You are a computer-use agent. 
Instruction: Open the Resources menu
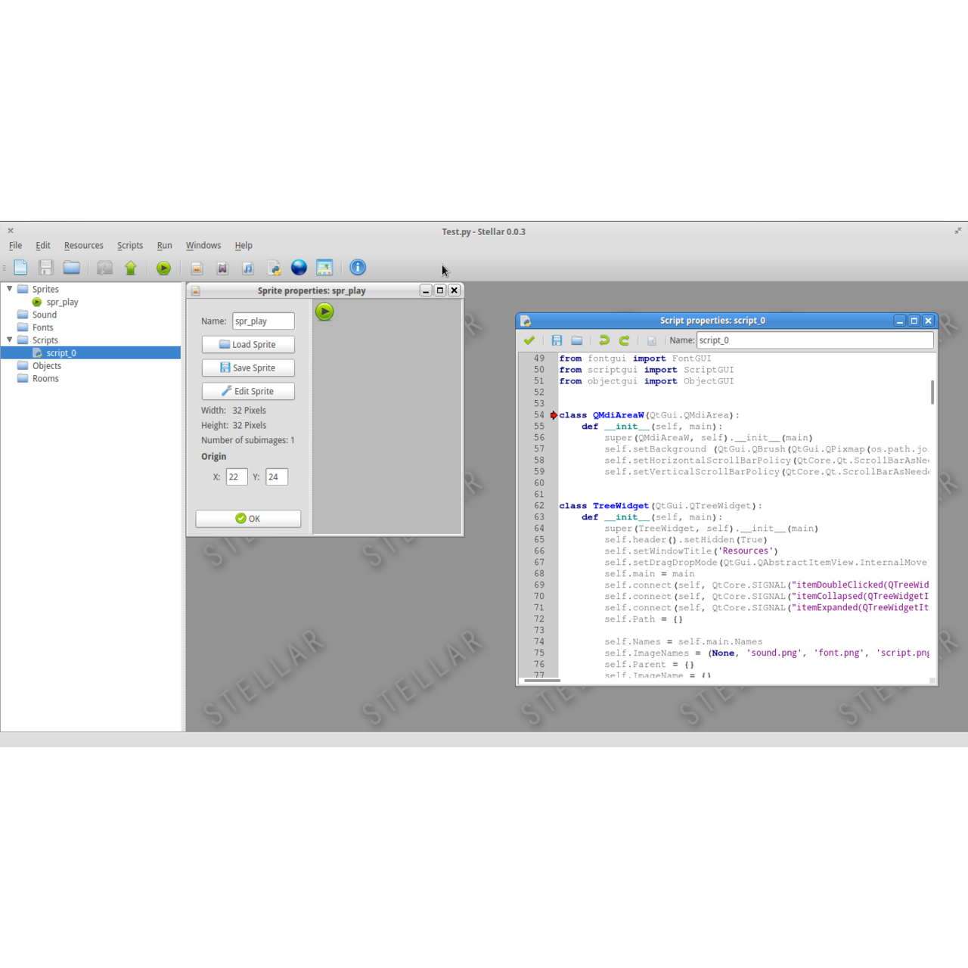click(83, 246)
